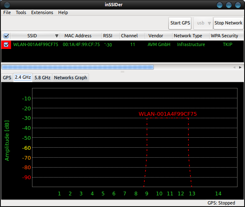Click the AVM GmbH vendor cell

[x=159, y=44]
